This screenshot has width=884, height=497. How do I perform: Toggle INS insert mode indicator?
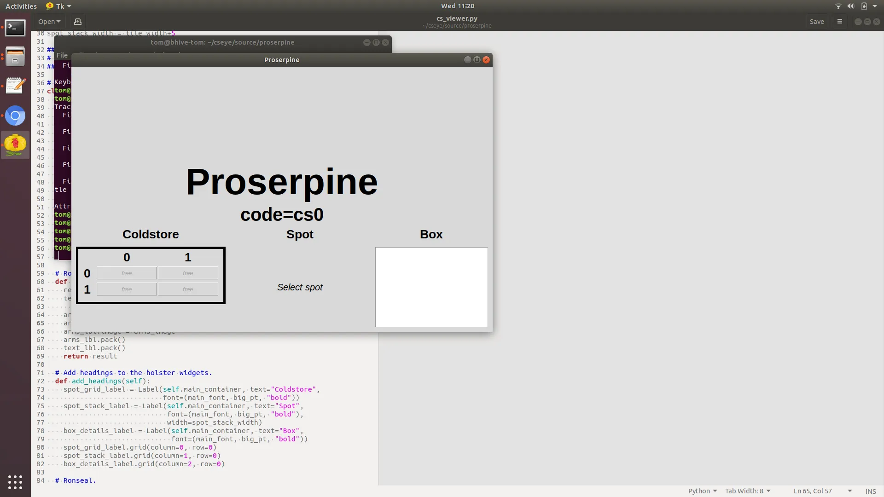click(x=870, y=491)
